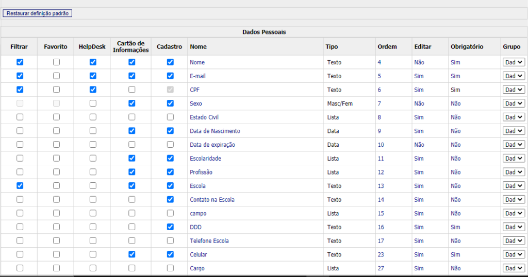
Task: Expand Grupo dropdown for Data de Nascimento
Action: coord(514,131)
